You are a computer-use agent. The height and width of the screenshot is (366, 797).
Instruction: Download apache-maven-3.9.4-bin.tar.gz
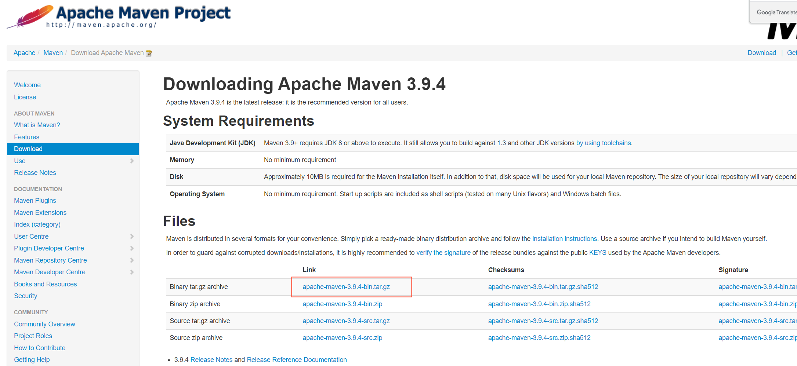pos(346,287)
